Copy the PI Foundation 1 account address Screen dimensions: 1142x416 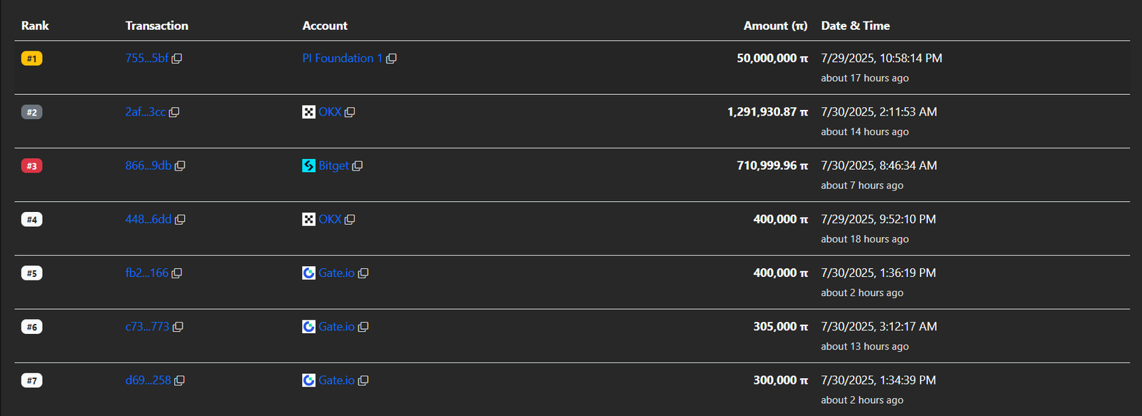(391, 59)
